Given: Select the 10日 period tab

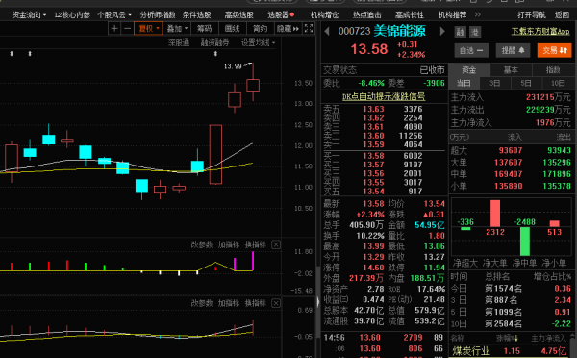Looking at the screenshot, I should point(558,83).
